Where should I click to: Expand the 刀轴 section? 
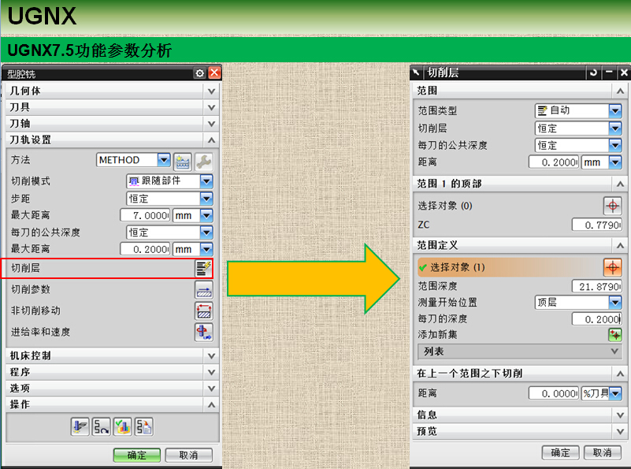pyautogui.click(x=211, y=124)
